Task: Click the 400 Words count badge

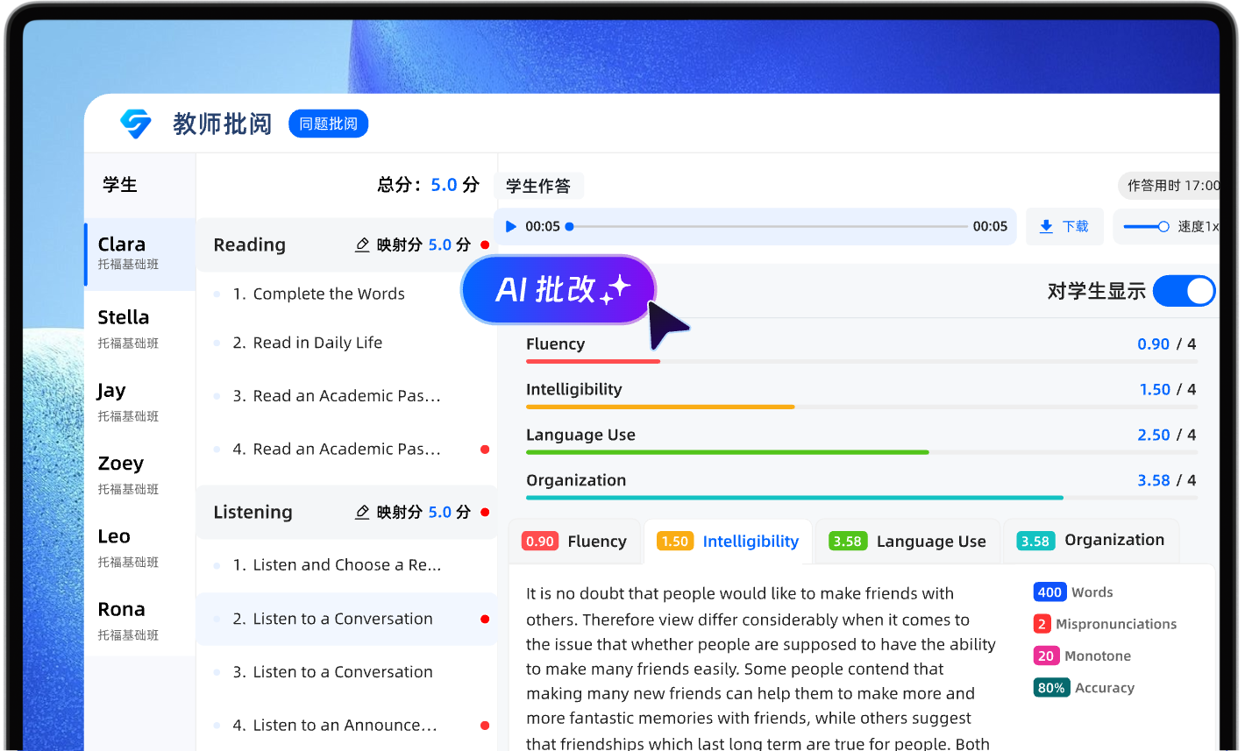Action: [x=1049, y=592]
